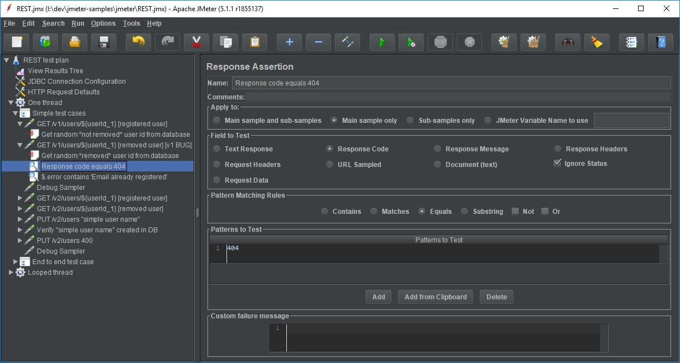
Task: Open the Function Helper dialog icon
Action: click(x=632, y=42)
